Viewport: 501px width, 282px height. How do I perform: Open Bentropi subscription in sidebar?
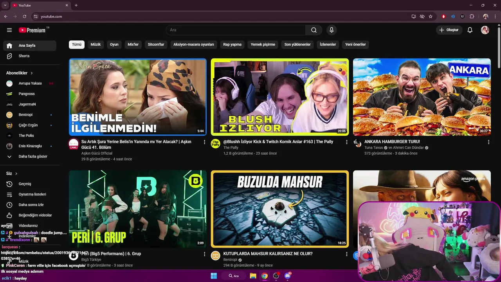[x=30, y=115]
